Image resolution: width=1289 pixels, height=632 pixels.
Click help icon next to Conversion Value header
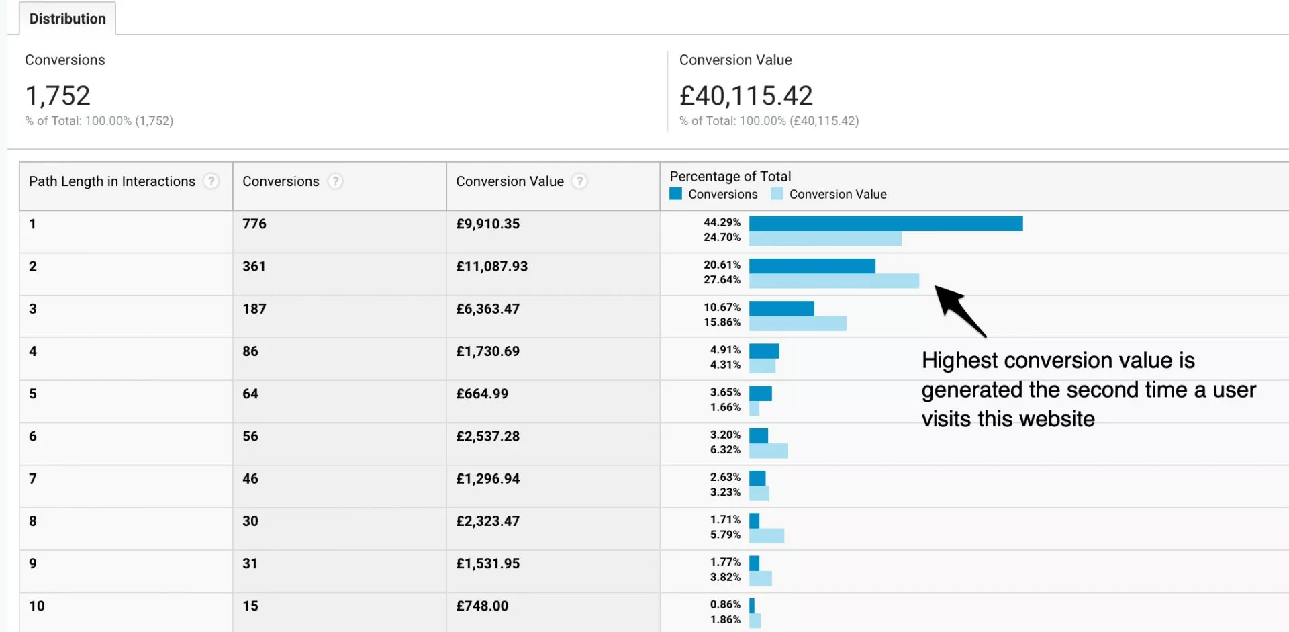click(x=579, y=181)
